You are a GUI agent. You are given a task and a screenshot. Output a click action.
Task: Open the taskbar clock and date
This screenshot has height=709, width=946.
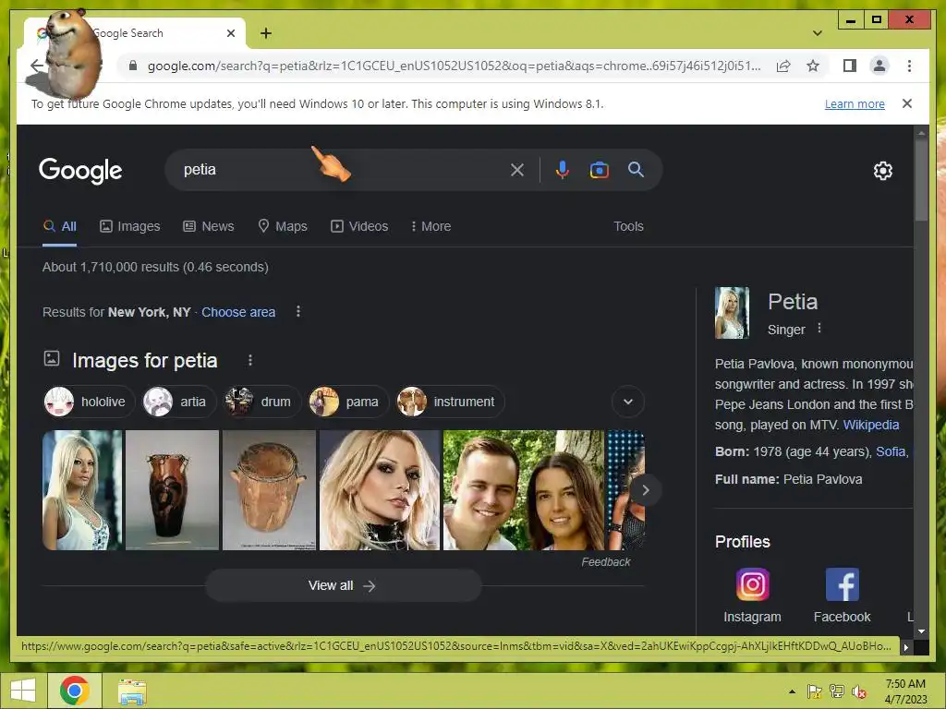[905, 691]
